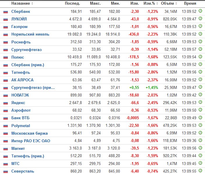Click the +1,45% change value

point(152,87)
